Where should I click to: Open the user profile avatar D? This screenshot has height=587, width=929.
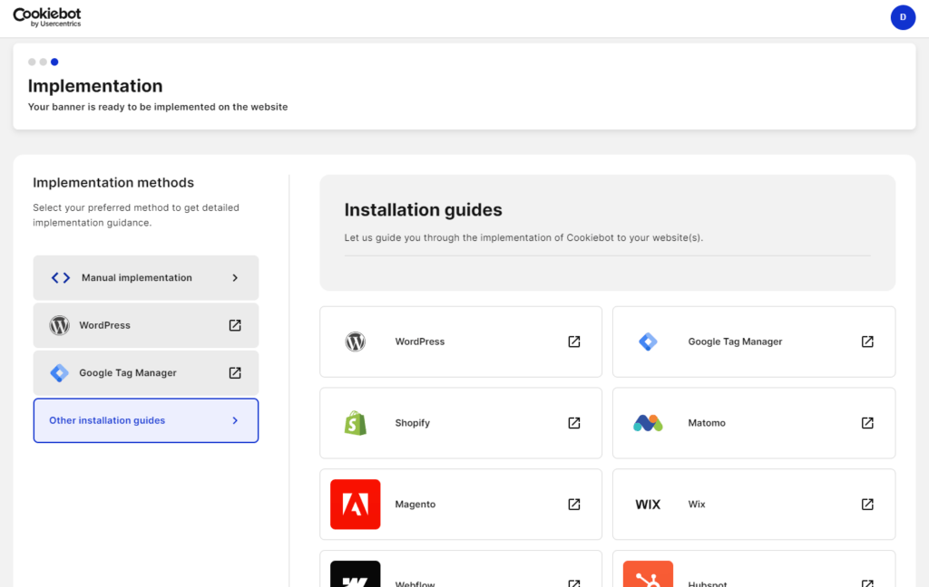pyautogui.click(x=903, y=17)
